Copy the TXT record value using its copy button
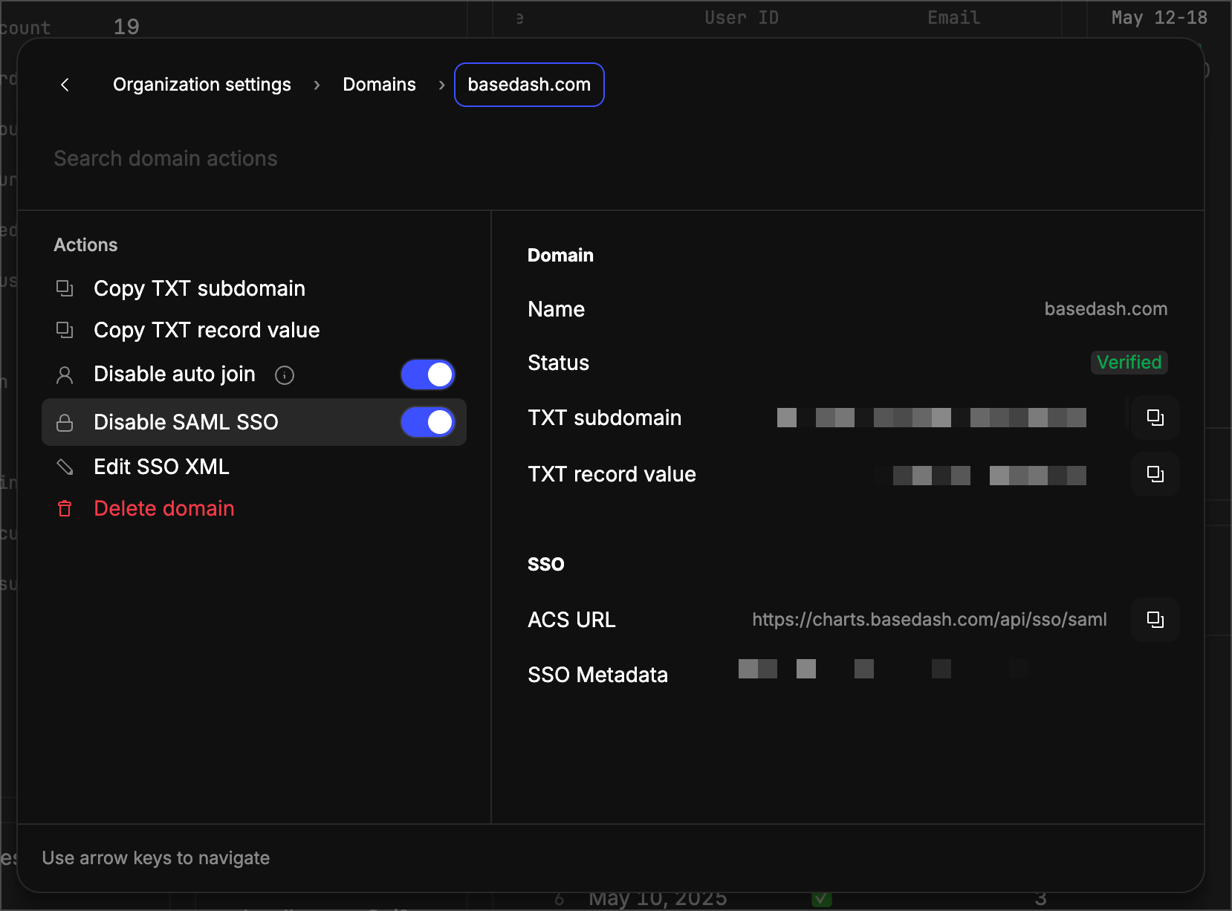 point(1155,474)
